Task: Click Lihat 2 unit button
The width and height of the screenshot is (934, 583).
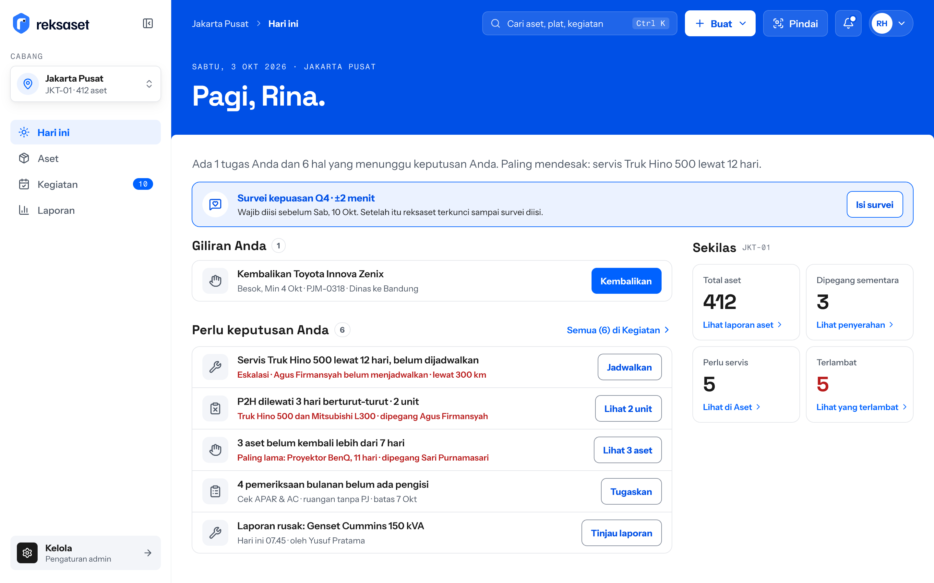Action: (x=628, y=408)
